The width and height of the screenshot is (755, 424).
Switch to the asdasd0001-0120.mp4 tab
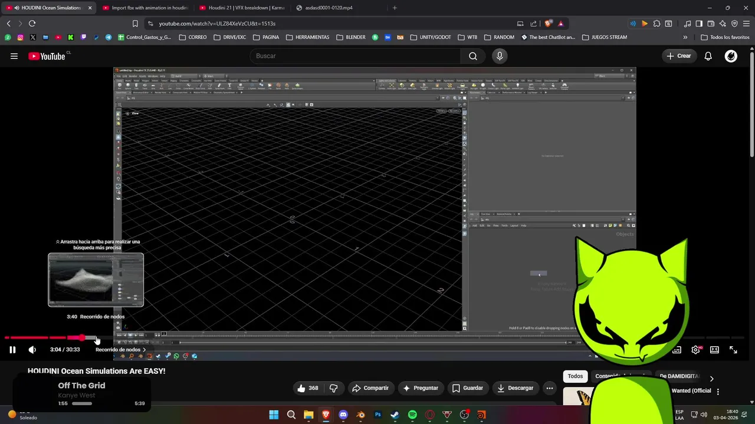tap(338, 8)
